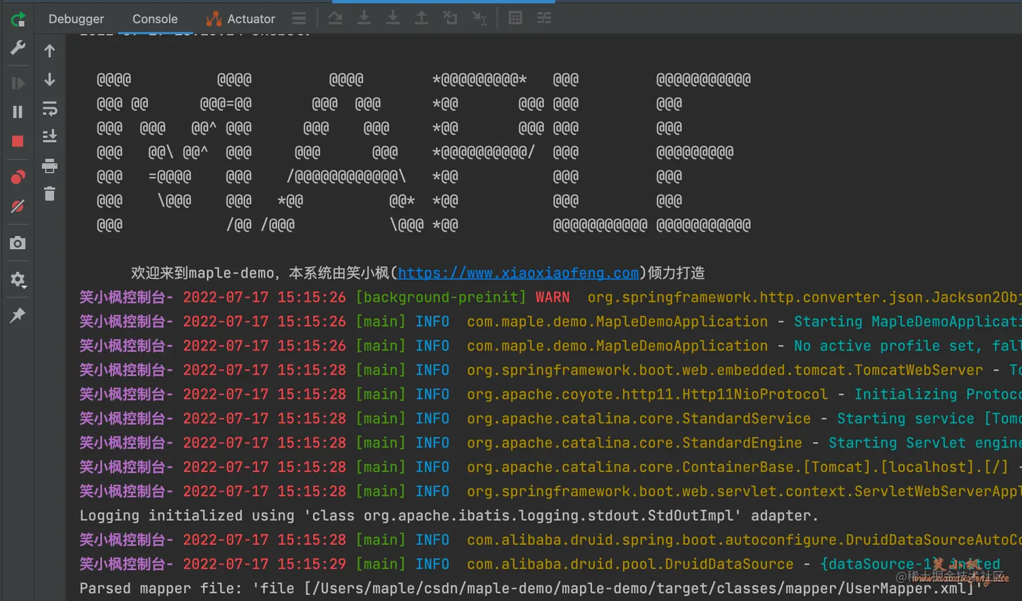Click Step Into icon beside Step Over
This screenshot has height=601, width=1022.
pyautogui.click(x=364, y=18)
